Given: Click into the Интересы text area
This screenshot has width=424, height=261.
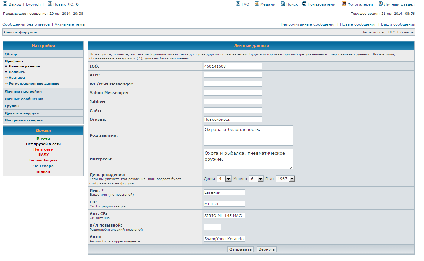Looking at the screenshot, I should [x=248, y=159].
